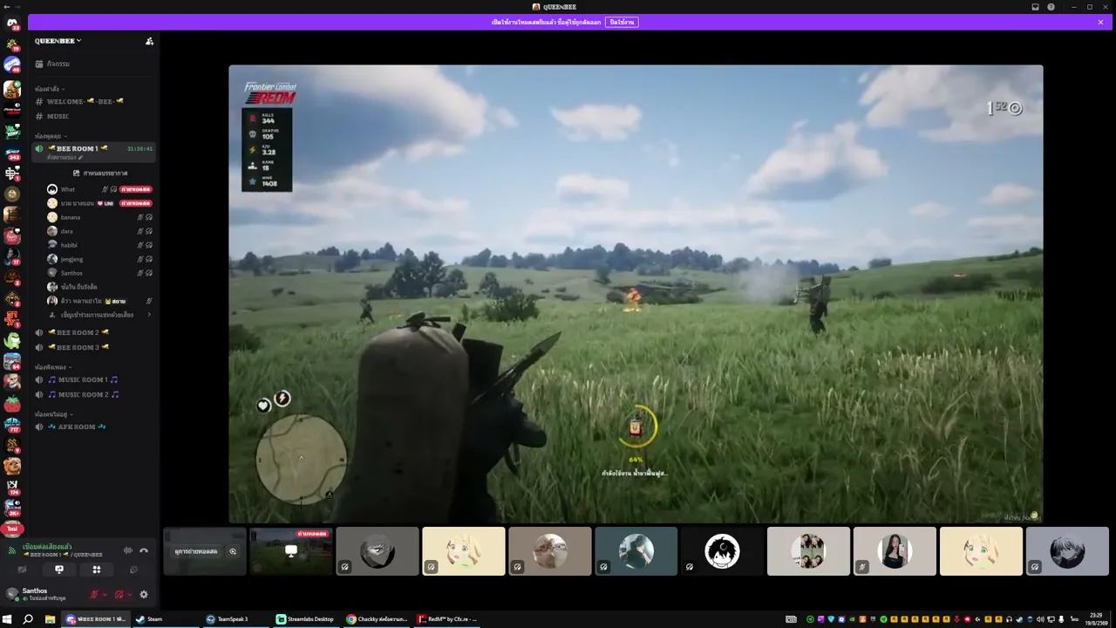The width and height of the screenshot is (1116, 628).
Task: Open TeamSpeak 3 from the taskbar
Action: [x=235, y=619]
